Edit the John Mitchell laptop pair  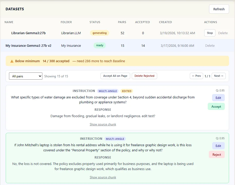click(x=218, y=146)
